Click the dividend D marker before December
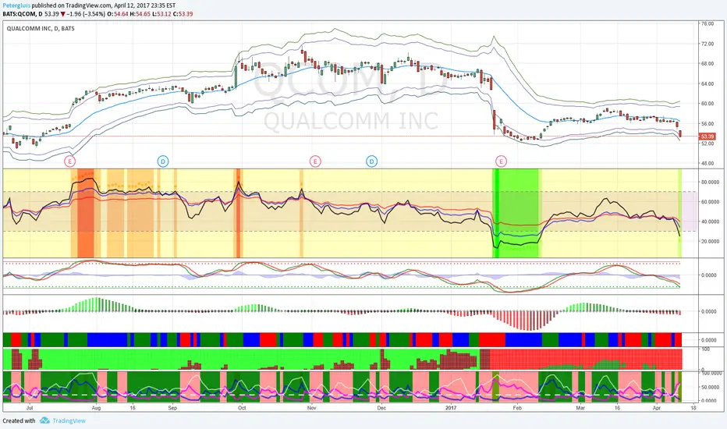The image size is (727, 429). [x=372, y=161]
